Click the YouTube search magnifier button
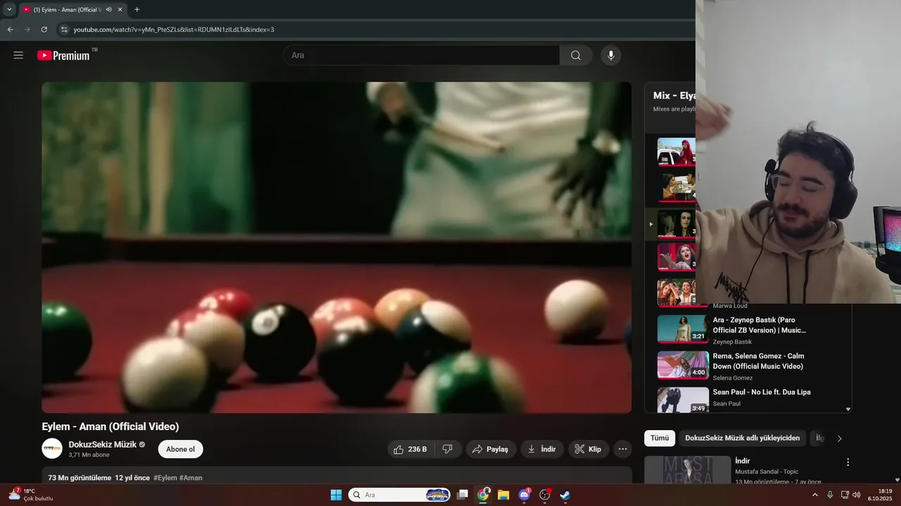 [x=576, y=56]
